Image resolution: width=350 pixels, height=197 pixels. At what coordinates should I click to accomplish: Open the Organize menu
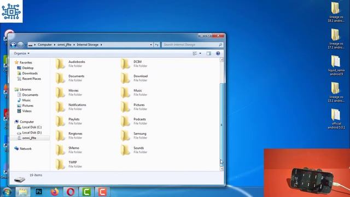tap(21, 54)
